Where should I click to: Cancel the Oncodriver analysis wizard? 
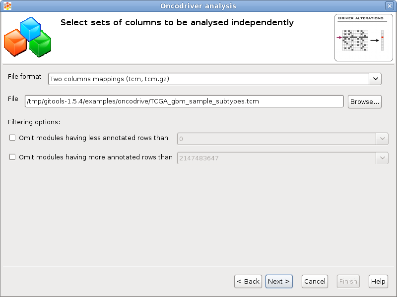point(315,281)
